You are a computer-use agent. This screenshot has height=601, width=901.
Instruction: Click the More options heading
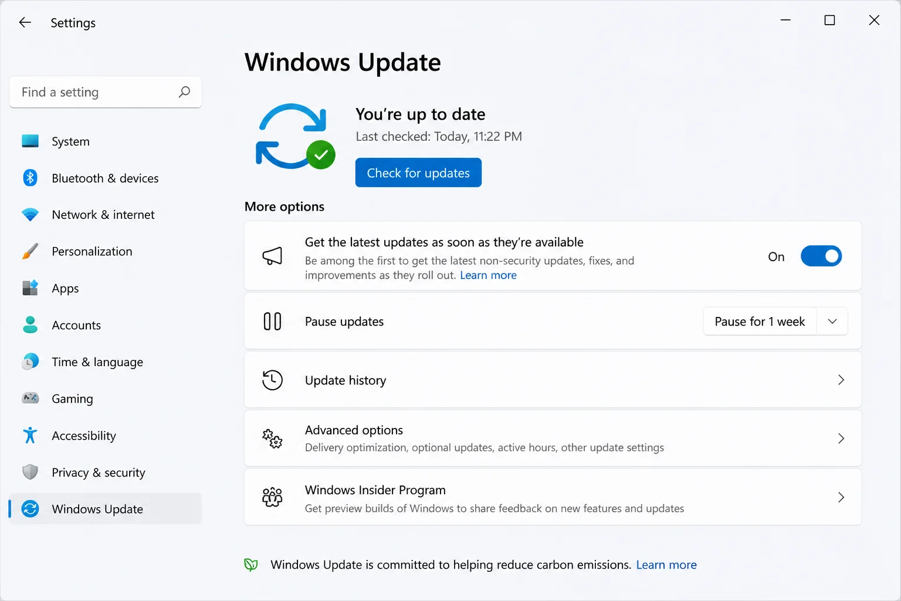284,207
